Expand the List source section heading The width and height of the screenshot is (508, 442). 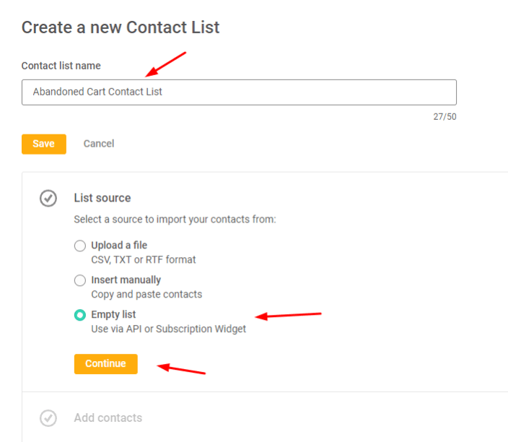click(x=102, y=198)
